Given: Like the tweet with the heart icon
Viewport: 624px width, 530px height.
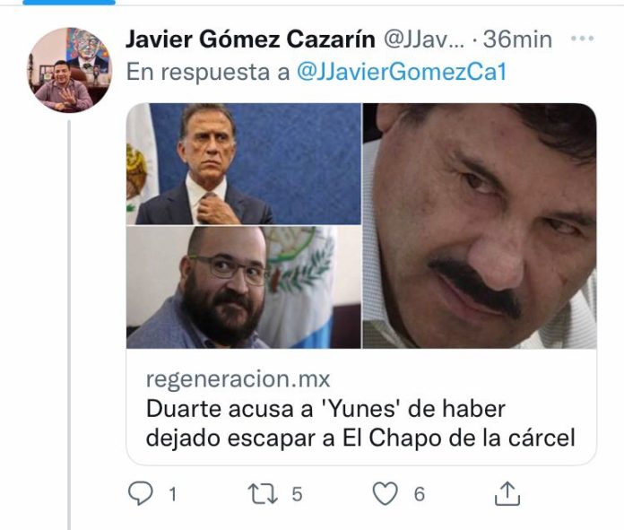Looking at the screenshot, I should pos(385,493).
